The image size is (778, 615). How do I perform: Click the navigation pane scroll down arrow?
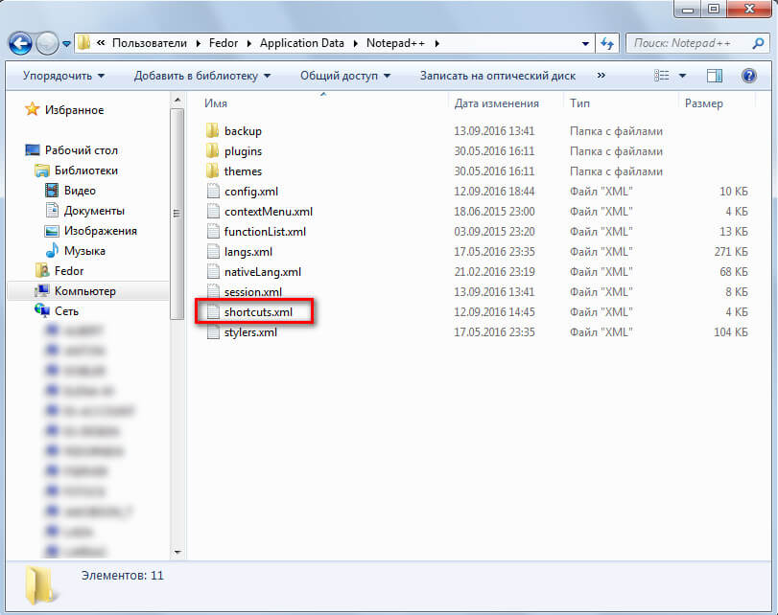coord(177,552)
